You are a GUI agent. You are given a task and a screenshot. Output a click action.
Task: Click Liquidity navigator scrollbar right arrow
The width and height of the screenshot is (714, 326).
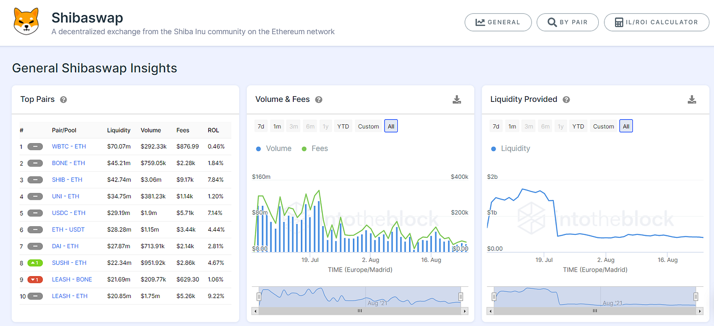tap(699, 310)
